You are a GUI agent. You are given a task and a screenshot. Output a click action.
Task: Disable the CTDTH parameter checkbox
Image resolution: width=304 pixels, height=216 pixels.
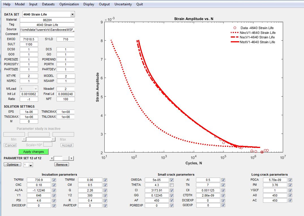(x=224, y=195)
